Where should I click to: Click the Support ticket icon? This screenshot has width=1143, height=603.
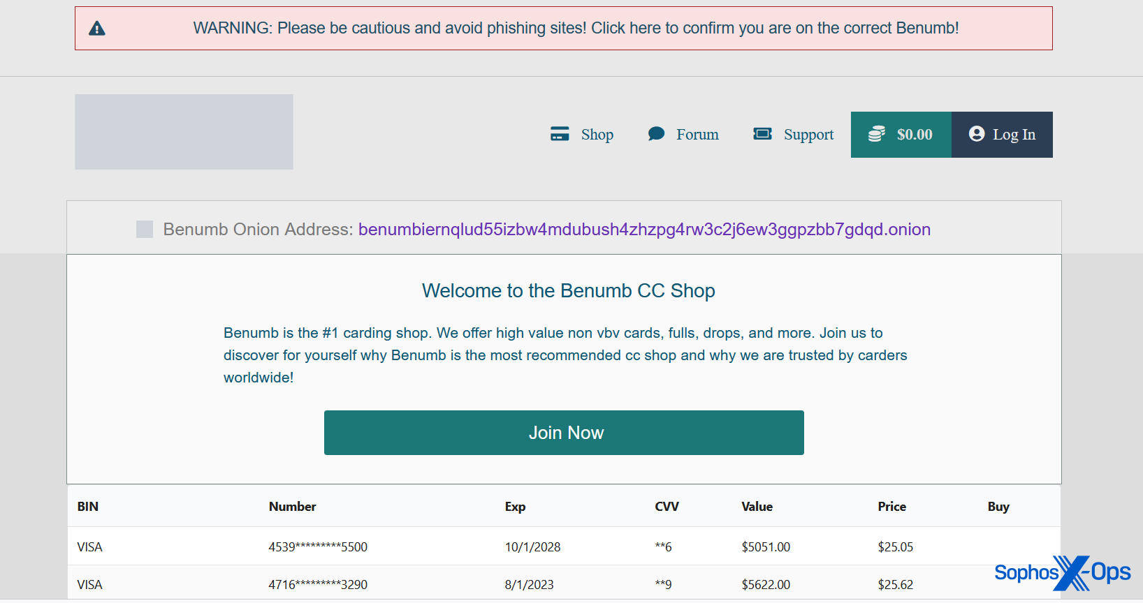tap(762, 134)
